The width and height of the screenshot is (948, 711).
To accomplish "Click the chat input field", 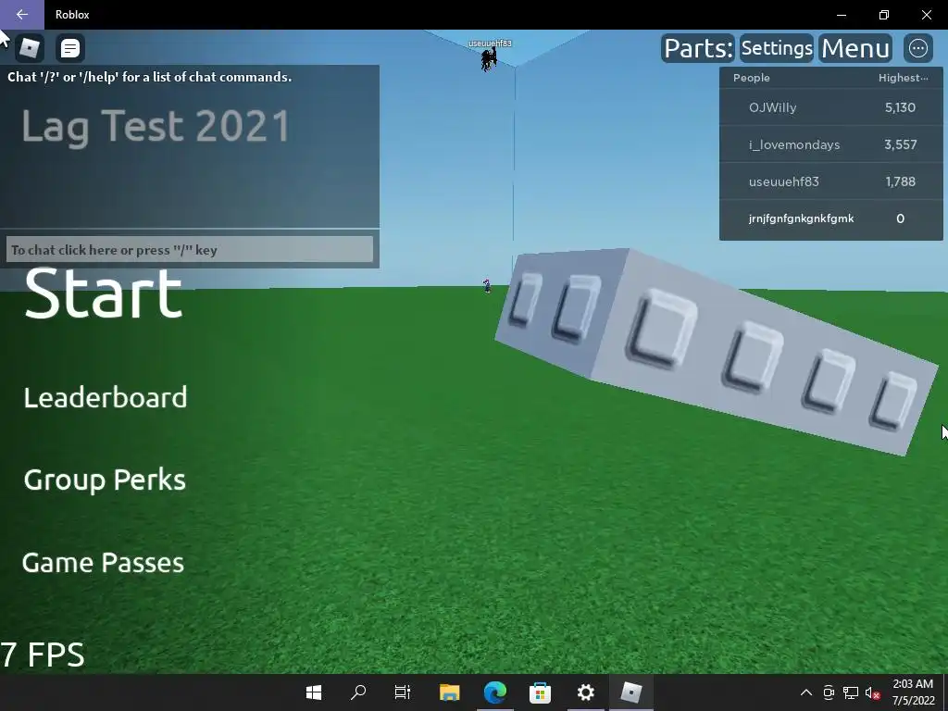I will pos(189,249).
